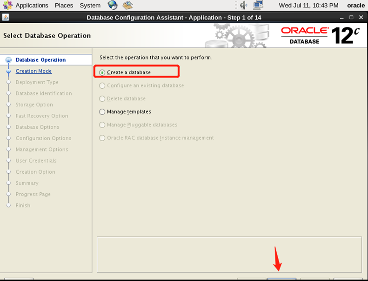Open the Places menu

pyautogui.click(x=64, y=6)
